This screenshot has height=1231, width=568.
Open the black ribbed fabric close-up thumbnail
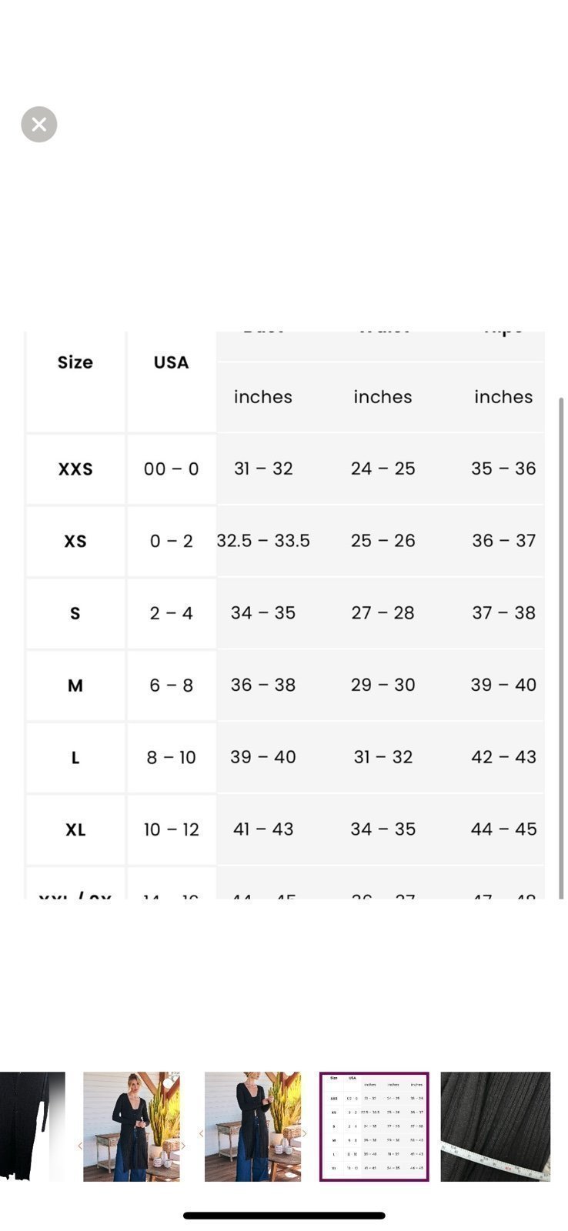32,1126
